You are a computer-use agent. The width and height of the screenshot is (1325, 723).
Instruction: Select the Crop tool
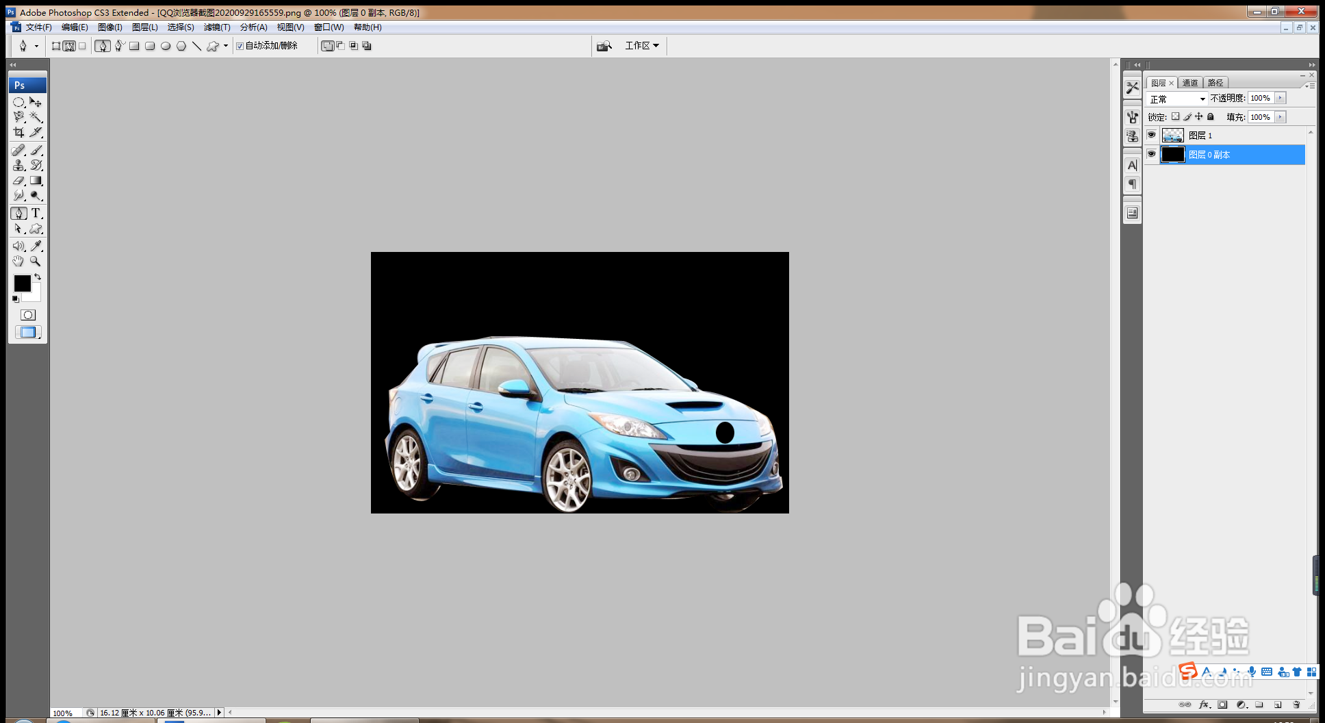18,132
